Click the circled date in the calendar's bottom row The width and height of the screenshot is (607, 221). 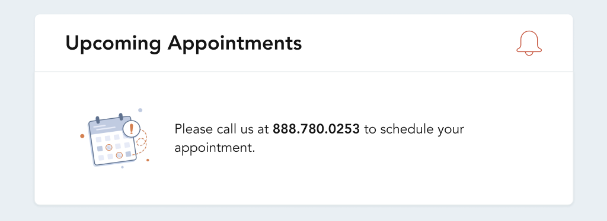click(119, 155)
